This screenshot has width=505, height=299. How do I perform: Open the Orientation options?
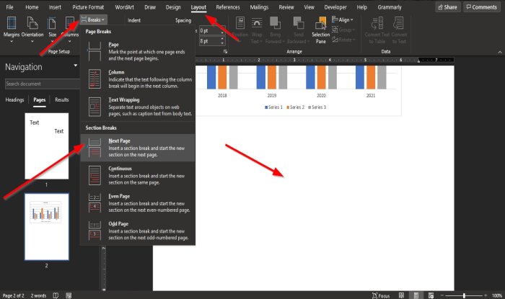[32, 30]
